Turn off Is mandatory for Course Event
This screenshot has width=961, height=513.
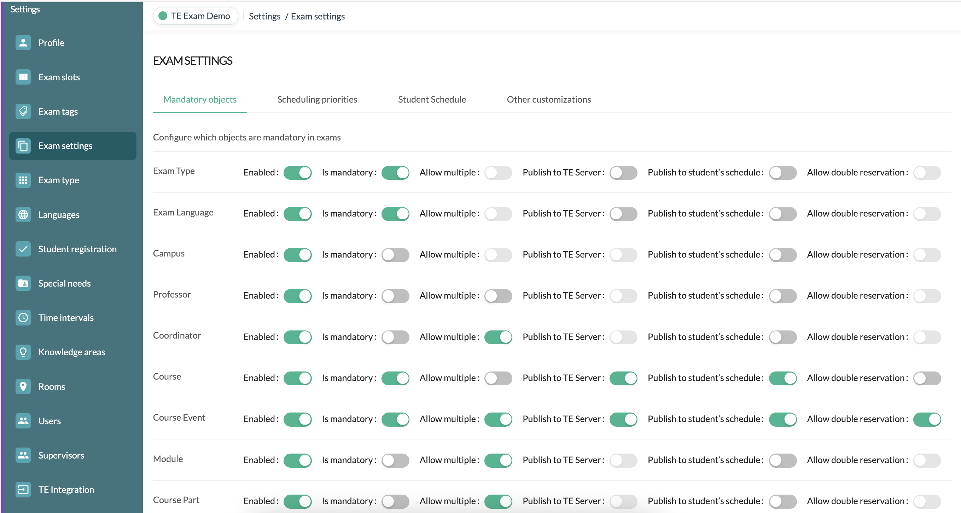[395, 419]
